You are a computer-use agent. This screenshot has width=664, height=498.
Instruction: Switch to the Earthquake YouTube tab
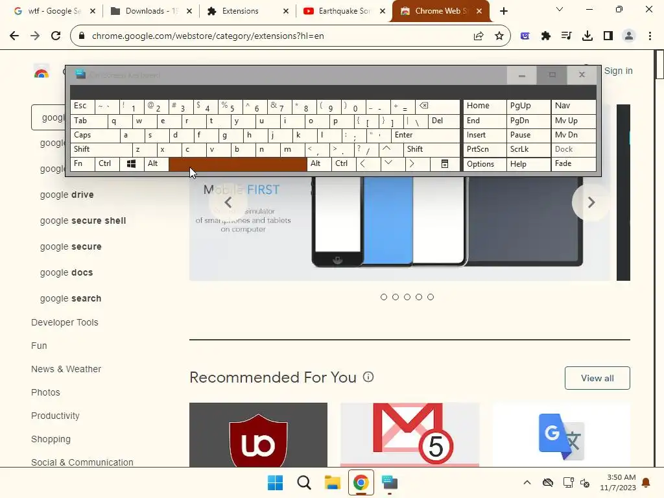tap(344, 11)
